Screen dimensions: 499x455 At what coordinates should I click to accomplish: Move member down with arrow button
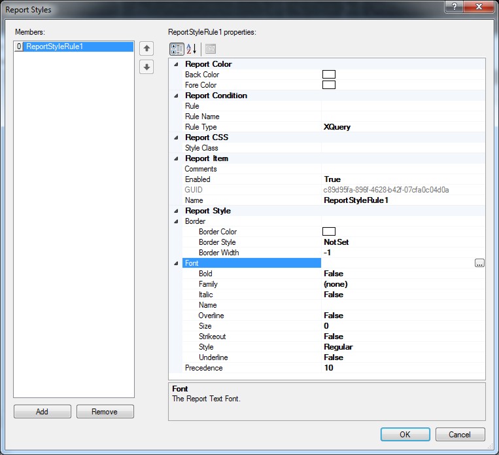(146, 67)
